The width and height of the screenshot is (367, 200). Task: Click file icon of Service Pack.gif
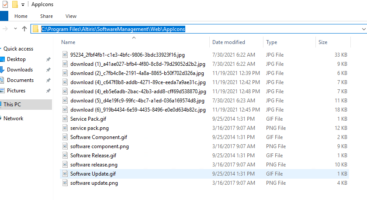pyautogui.click(x=65, y=119)
